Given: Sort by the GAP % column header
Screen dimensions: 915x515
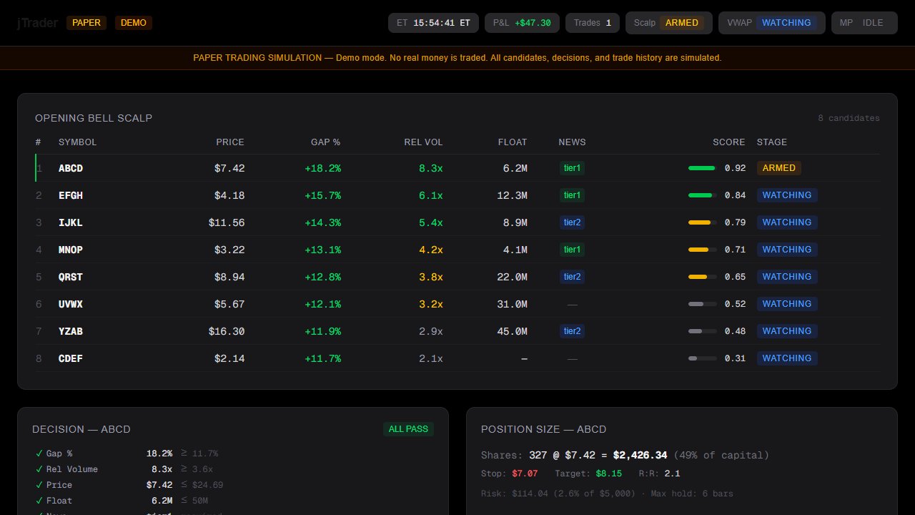Looking at the screenshot, I should click(325, 142).
